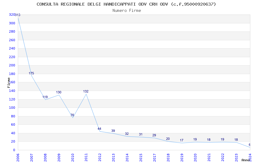Click the Anno axis label
The height and width of the screenshot is (163, 253).
[x=246, y=160]
